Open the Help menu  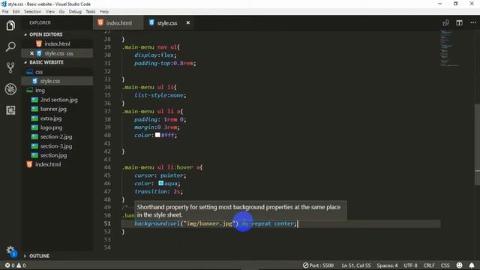(x=104, y=12)
